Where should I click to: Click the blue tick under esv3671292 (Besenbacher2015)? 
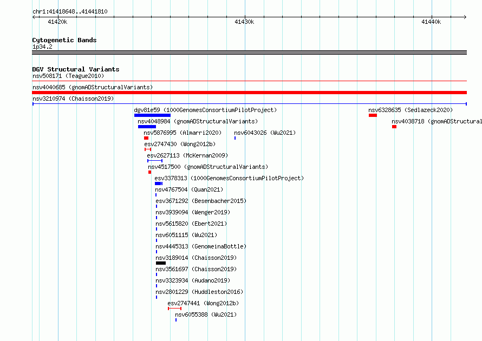pyautogui.click(x=157, y=206)
